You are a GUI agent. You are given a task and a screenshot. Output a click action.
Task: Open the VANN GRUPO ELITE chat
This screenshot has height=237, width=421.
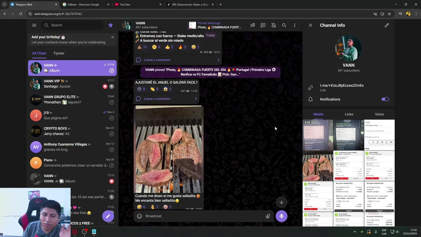pyautogui.click(x=72, y=99)
